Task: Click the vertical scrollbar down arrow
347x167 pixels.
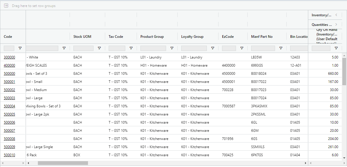Action: (x=344, y=158)
